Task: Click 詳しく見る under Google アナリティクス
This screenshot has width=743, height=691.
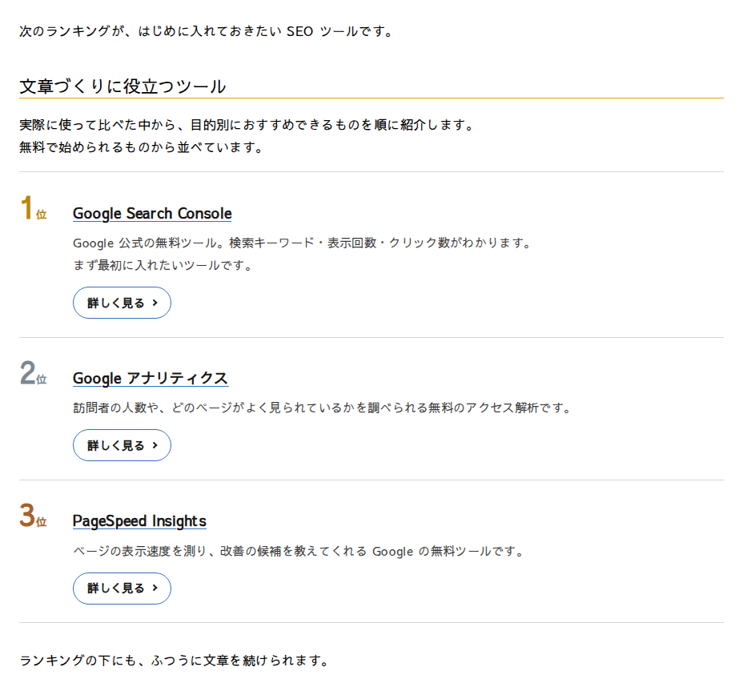Action: [122, 445]
